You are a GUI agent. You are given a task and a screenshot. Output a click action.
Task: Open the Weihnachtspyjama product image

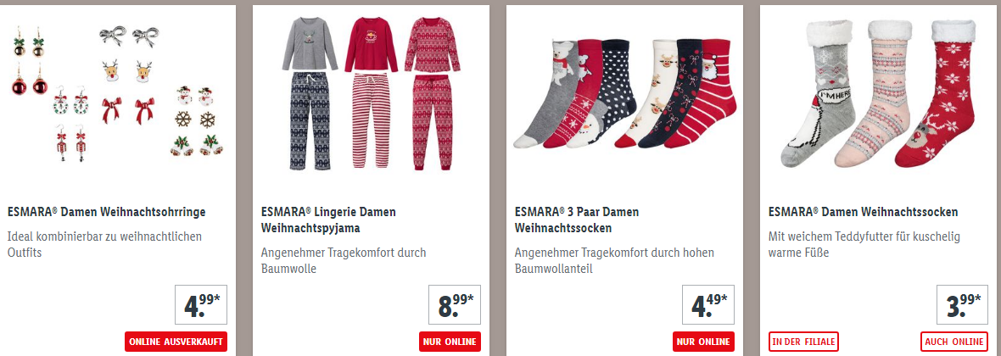pyautogui.click(x=371, y=94)
